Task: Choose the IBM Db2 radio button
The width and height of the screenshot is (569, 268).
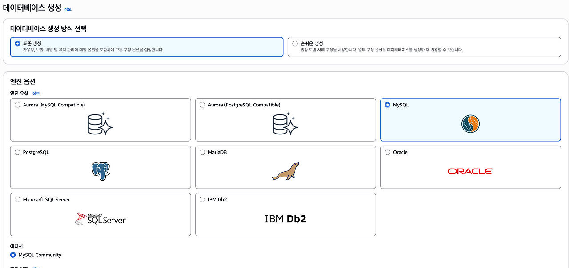Action: coord(203,200)
